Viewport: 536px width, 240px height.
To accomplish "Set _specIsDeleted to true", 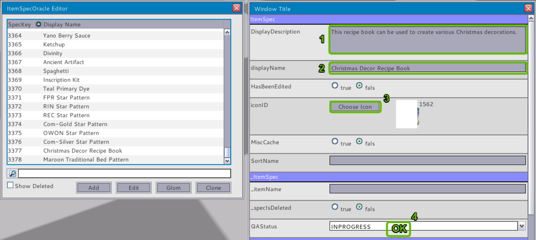I will [335, 207].
